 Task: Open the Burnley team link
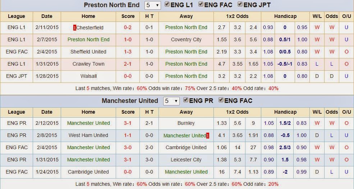pyautogui.click(x=186, y=123)
